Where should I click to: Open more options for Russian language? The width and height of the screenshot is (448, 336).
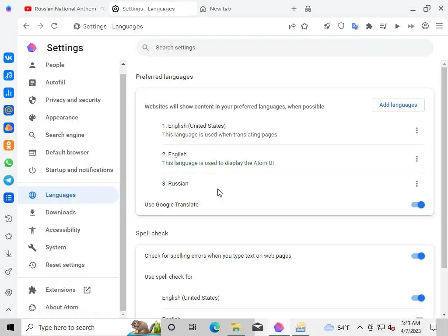coord(417,184)
